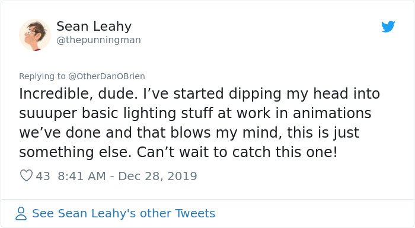Click the tweet text starting with Incredible, dude

pos(200,123)
